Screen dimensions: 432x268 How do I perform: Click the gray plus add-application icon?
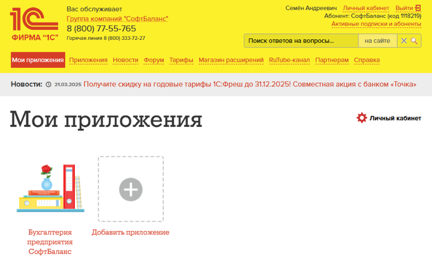point(131,189)
